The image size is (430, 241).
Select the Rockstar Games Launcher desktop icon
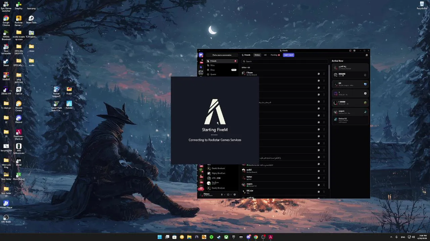tap(19, 21)
